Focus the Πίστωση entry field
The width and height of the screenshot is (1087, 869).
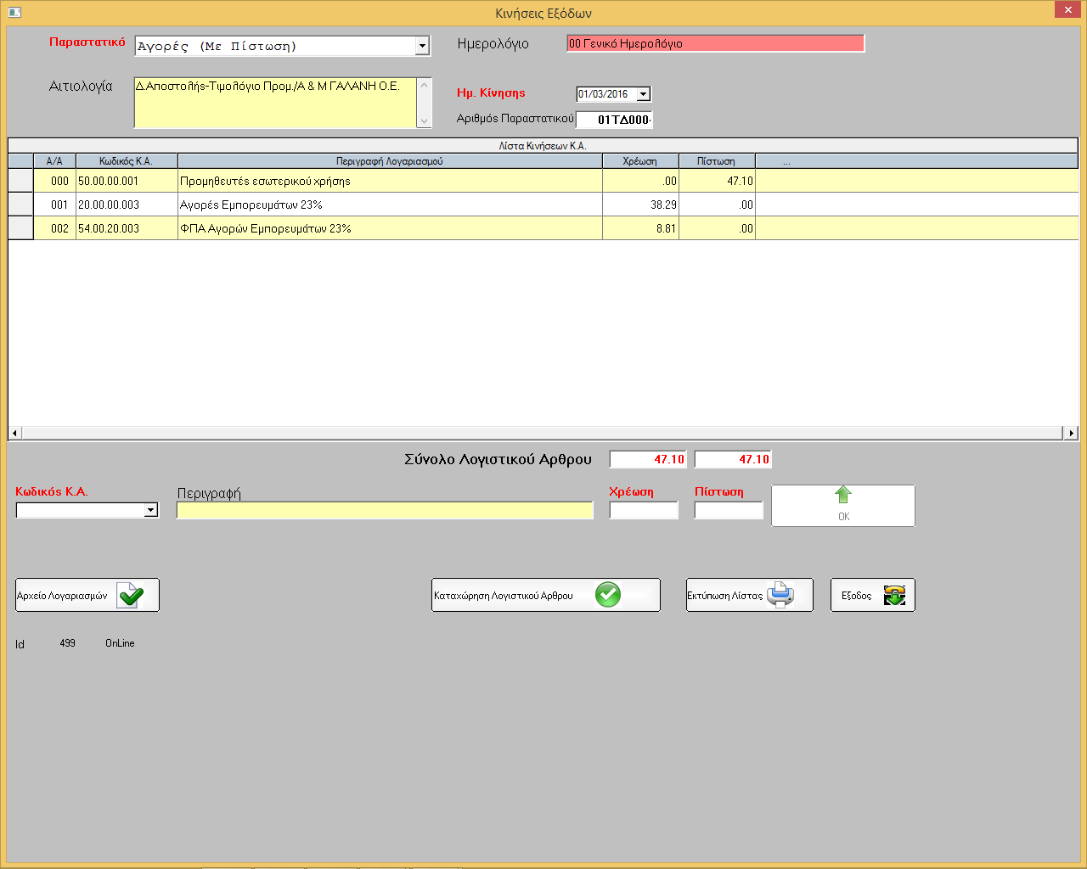pyautogui.click(x=729, y=510)
